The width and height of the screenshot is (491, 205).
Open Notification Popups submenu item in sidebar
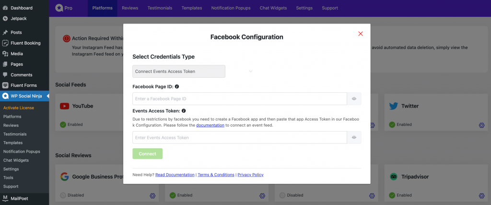click(x=22, y=151)
